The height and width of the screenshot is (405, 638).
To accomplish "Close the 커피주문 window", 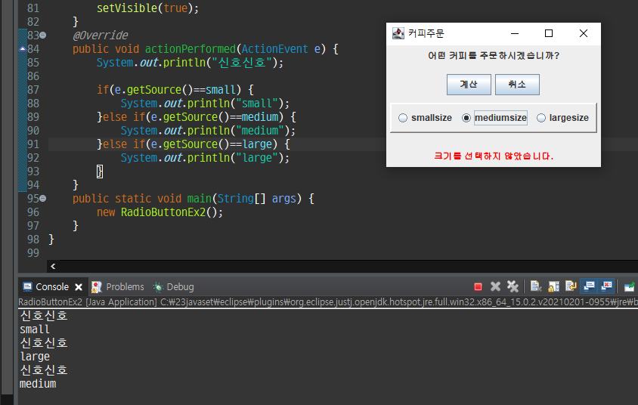I will tap(583, 33).
